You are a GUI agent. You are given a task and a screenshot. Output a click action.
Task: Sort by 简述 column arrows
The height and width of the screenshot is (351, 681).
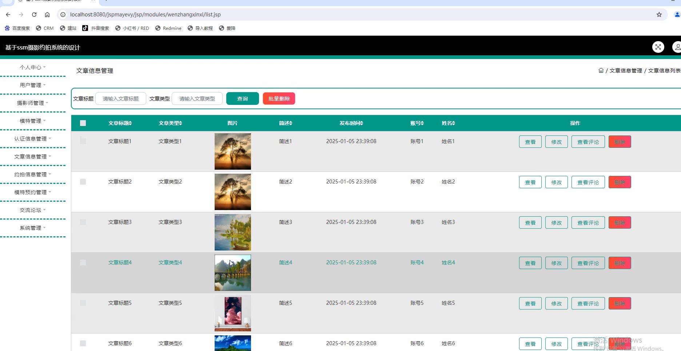click(x=291, y=123)
